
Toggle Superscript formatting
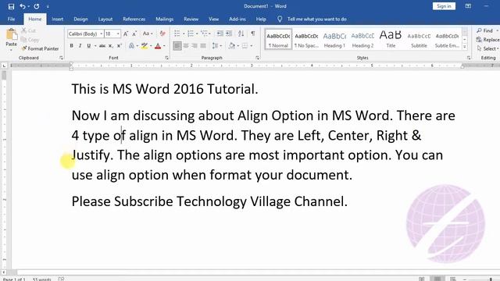click(120, 46)
